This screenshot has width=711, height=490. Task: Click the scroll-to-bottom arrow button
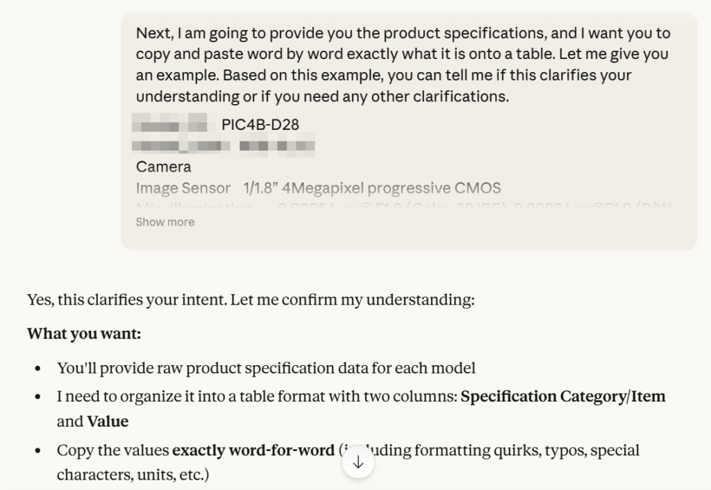coord(358,462)
